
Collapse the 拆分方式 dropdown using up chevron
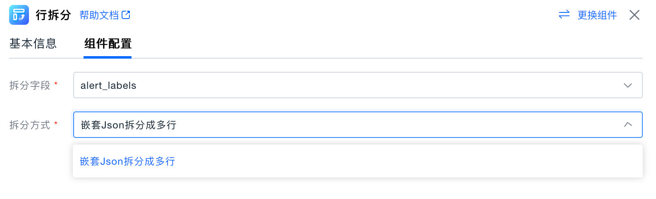627,125
